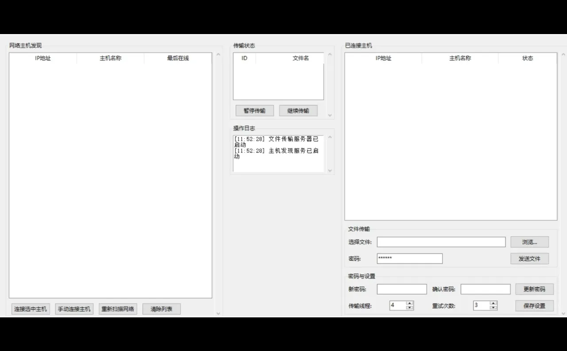This screenshot has height=351, width=567.
Task: Send the file using 发送文件
Action: [530, 258]
